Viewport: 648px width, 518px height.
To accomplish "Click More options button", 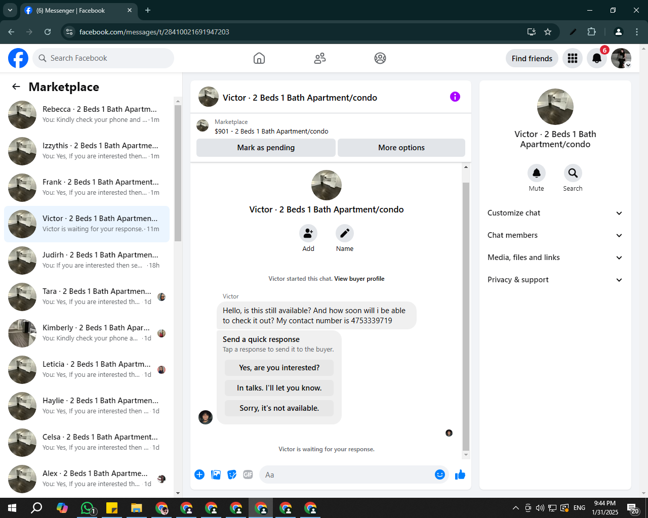I will pyautogui.click(x=401, y=148).
